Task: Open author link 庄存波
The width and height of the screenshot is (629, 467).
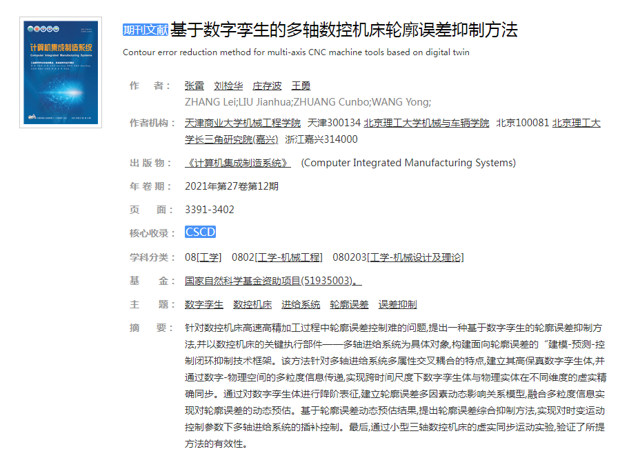Action: pyautogui.click(x=267, y=86)
